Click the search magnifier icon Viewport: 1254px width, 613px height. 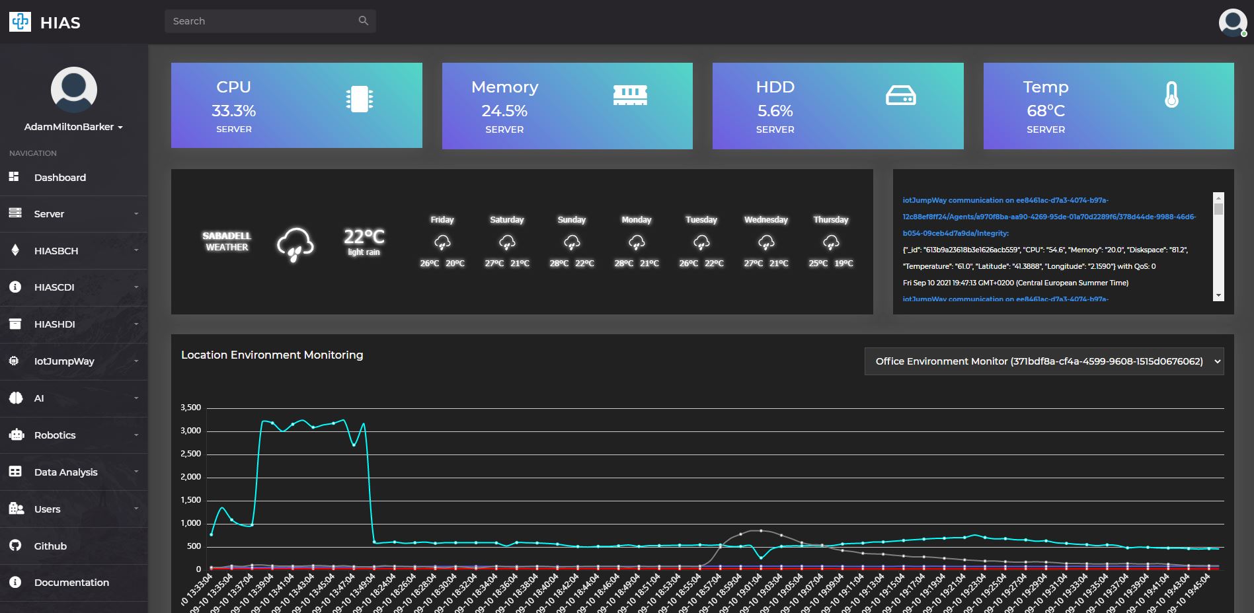pos(364,20)
